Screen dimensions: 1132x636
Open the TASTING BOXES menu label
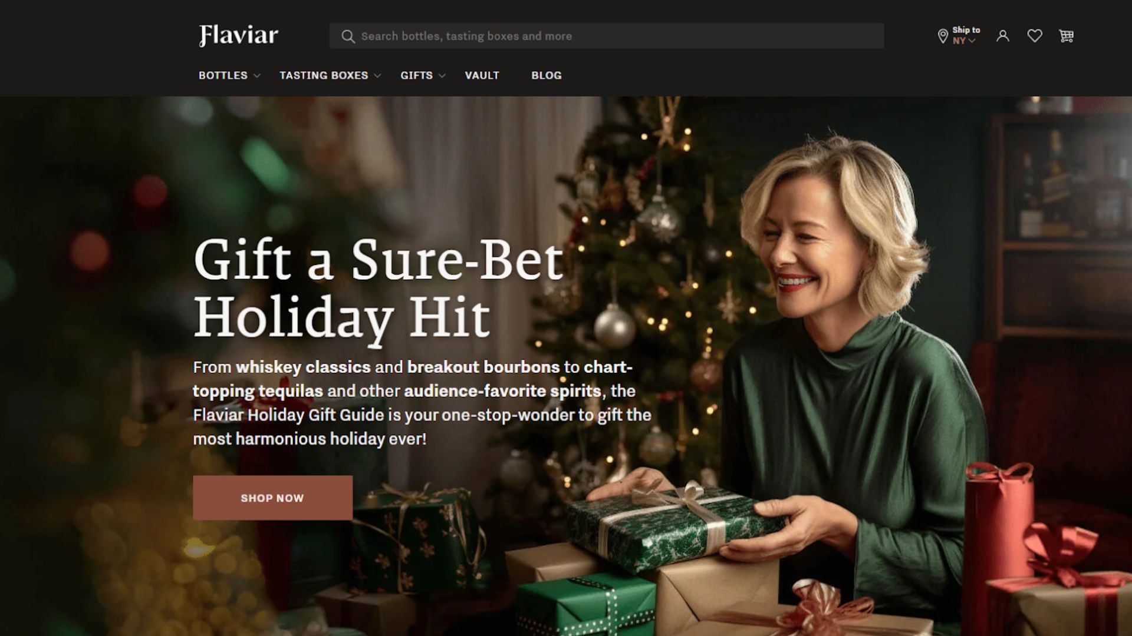point(324,75)
